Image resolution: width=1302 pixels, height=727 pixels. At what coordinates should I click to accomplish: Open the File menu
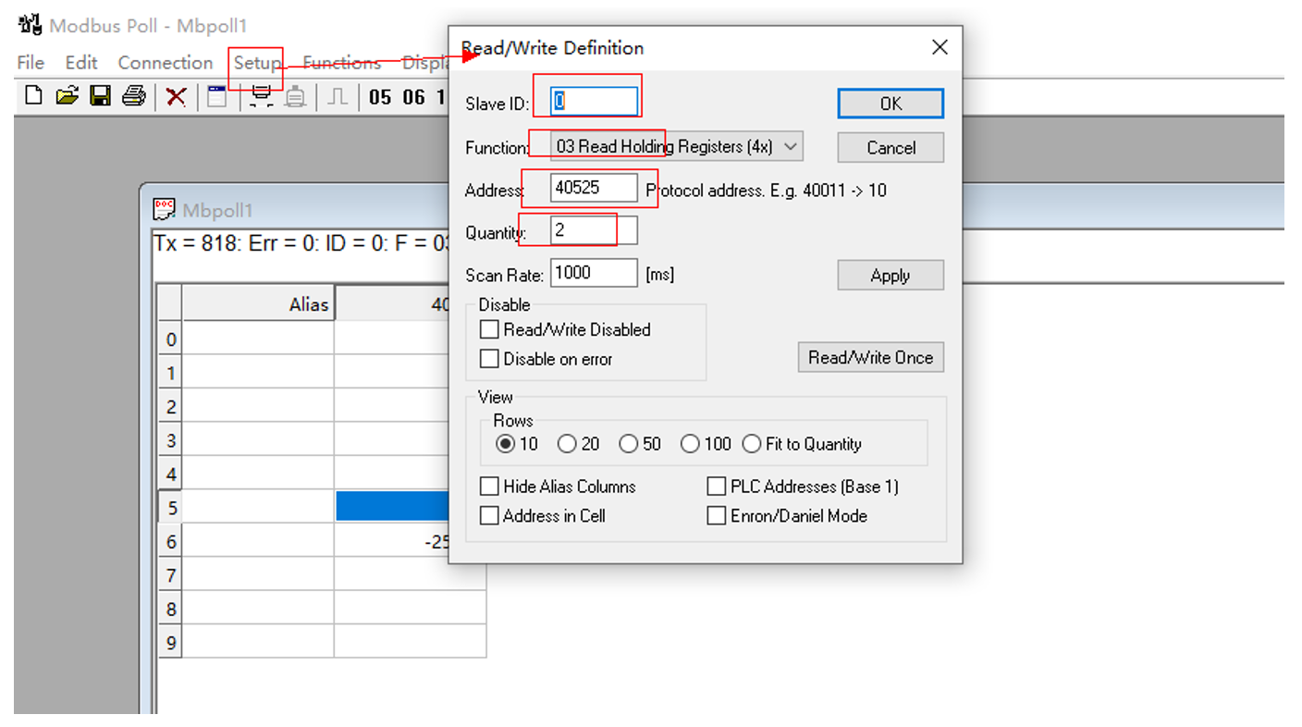click(x=31, y=63)
